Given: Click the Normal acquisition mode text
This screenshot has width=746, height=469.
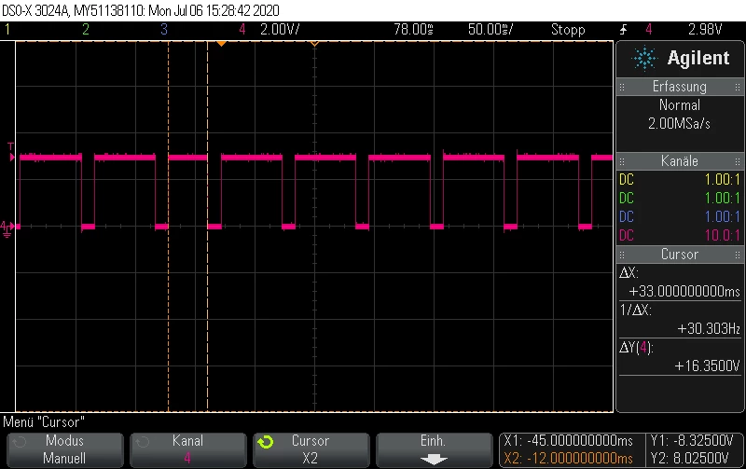Looking at the screenshot, I should point(680,105).
